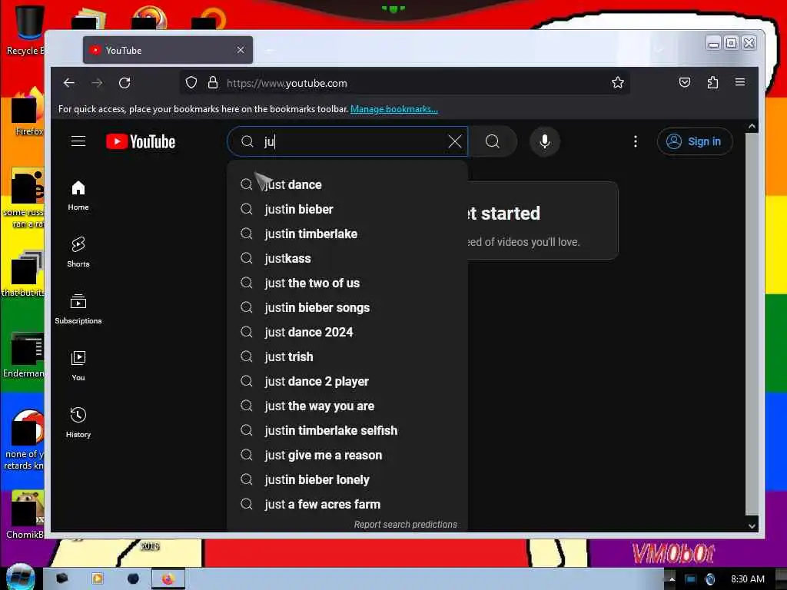Go back using the browser back arrow

(x=69, y=83)
